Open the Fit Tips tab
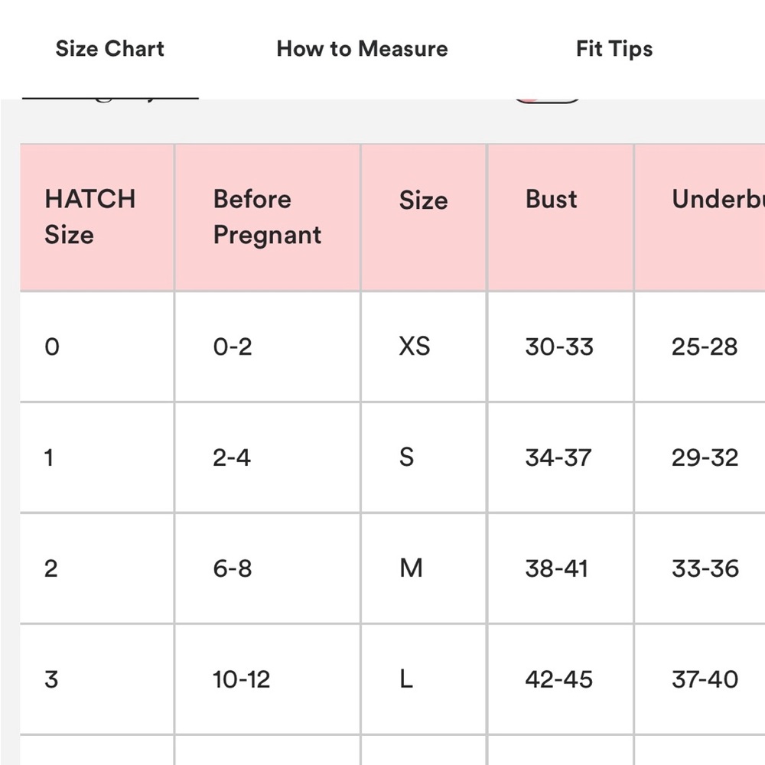Image resolution: width=765 pixels, height=765 pixels. pyautogui.click(x=614, y=49)
